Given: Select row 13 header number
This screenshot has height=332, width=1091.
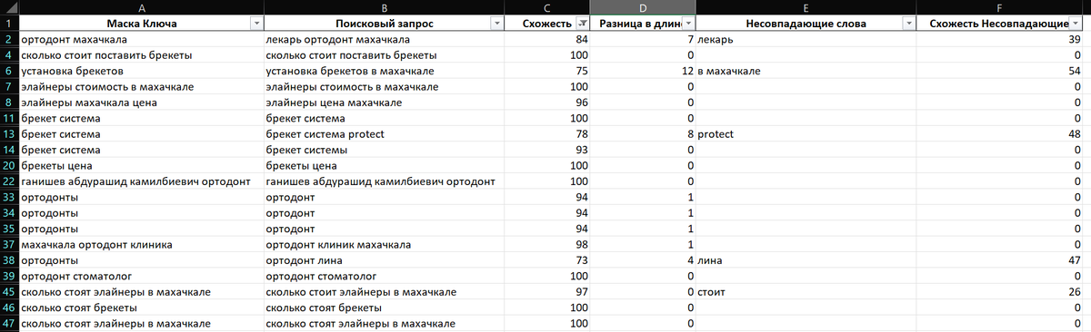Looking at the screenshot, I should pyautogui.click(x=8, y=134).
